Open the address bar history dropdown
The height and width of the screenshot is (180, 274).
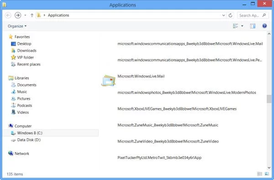(223, 16)
